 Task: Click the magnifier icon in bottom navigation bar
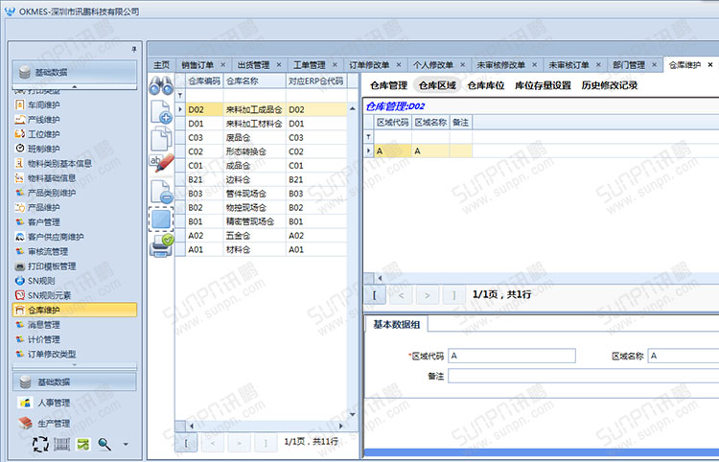coord(104,444)
